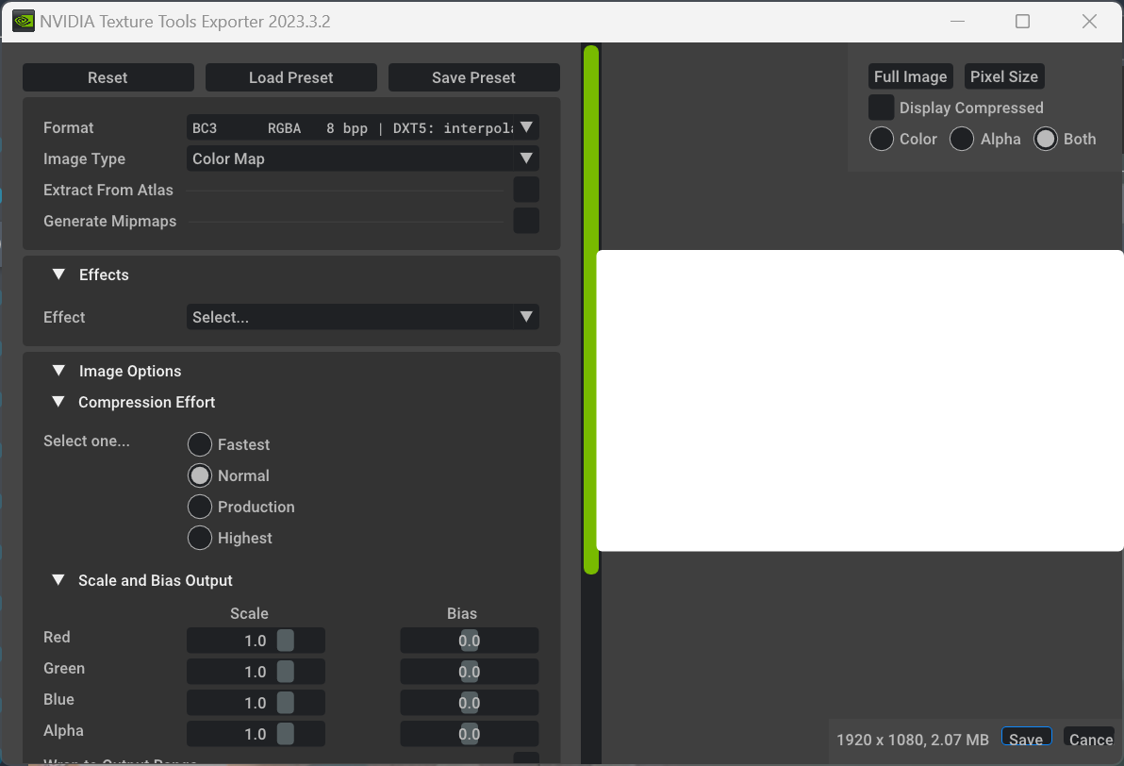
Task: Open the Image Type dropdown
Action: 363,158
